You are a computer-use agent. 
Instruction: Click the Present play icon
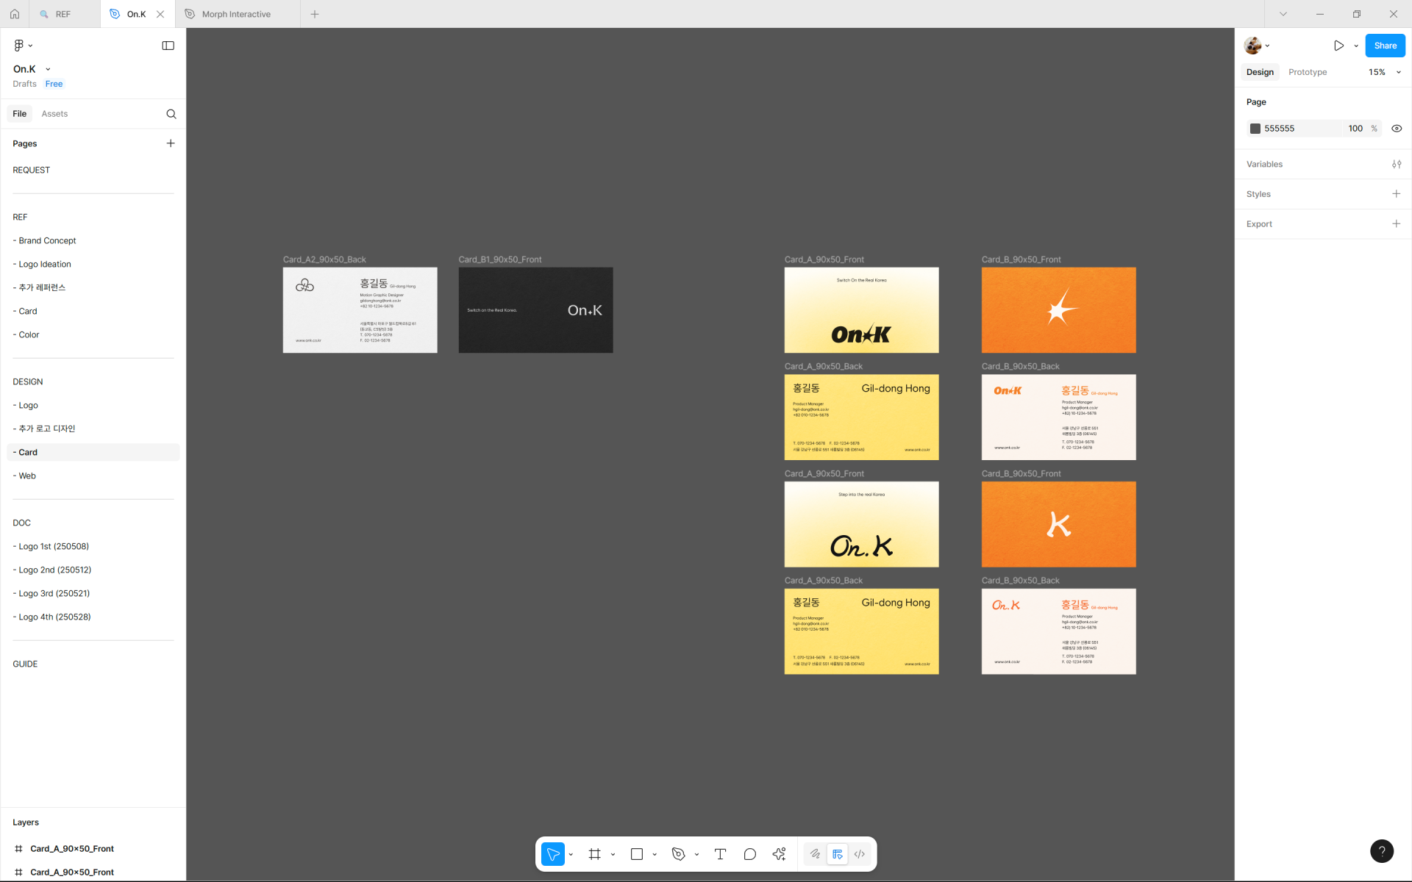pos(1338,46)
